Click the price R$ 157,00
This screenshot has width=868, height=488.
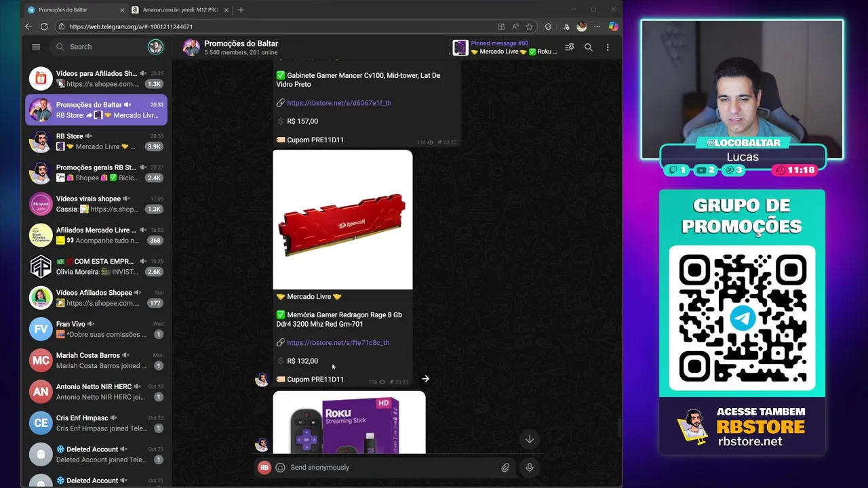click(302, 121)
